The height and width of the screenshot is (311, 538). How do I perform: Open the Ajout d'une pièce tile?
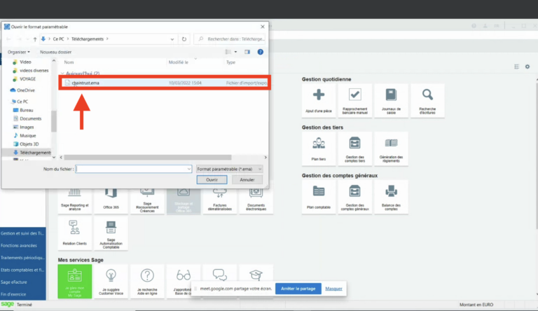(x=319, y=101)
